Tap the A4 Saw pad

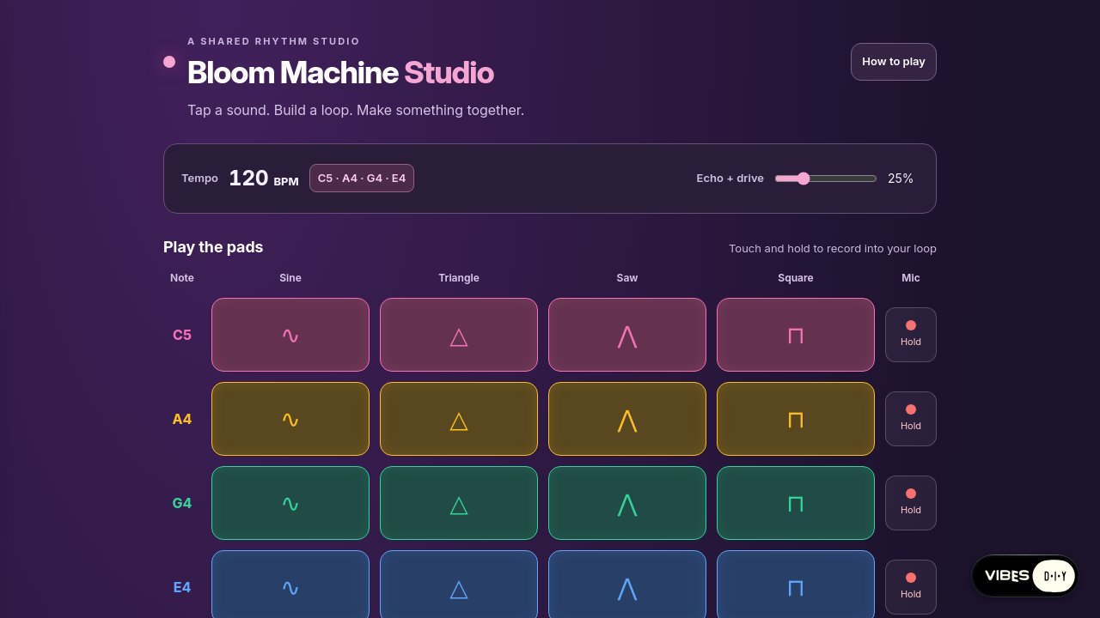point(627,419)
